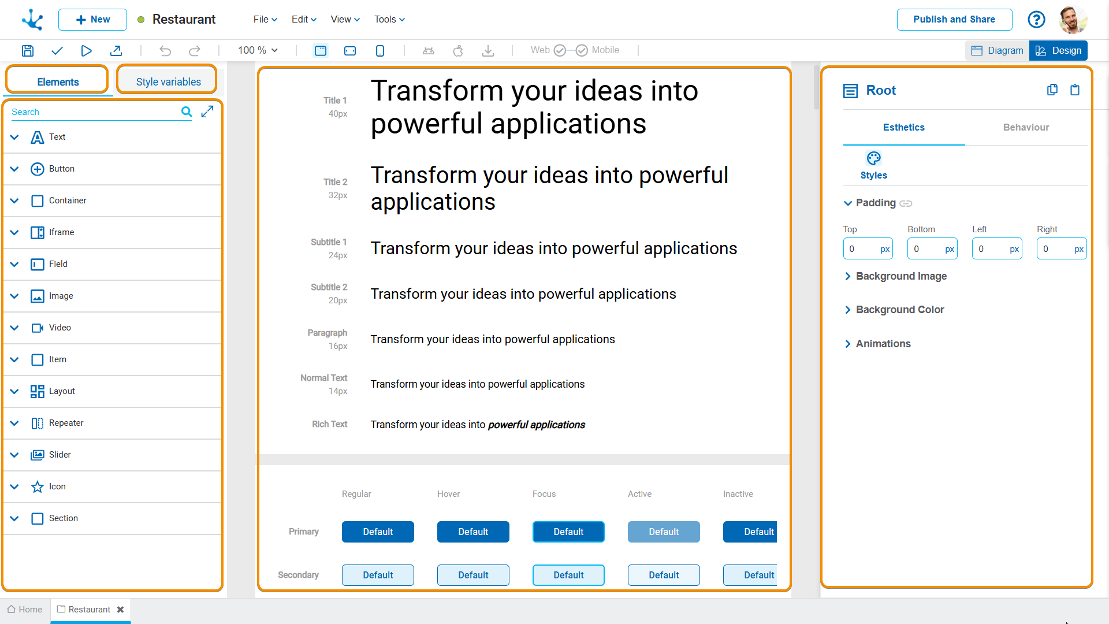Click the canvas vertical scrollbar
Screen dimensions: 1109x624
pos(816,87)
